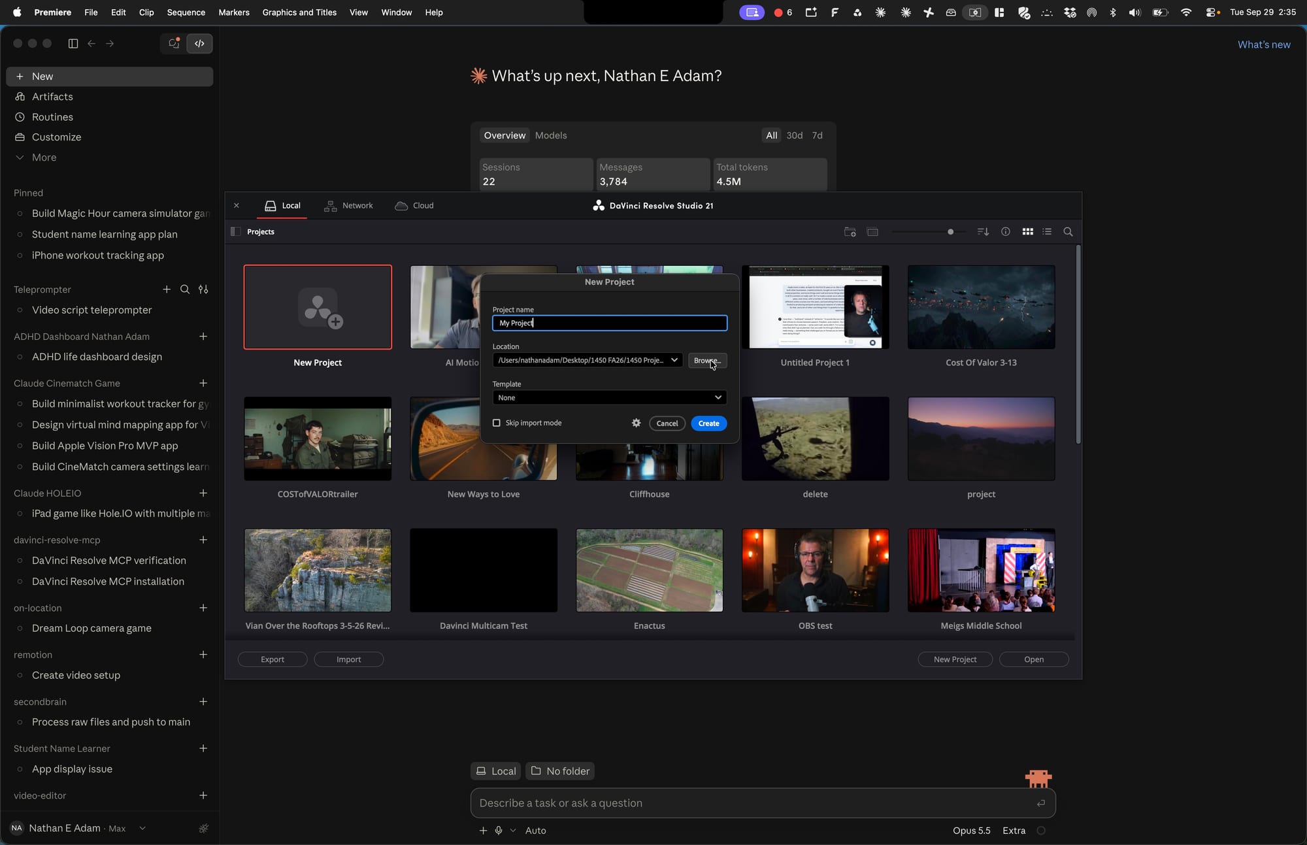The width and height of the screenshot is (1307, 845).
Task: Click the Browse button for project location
Action: tap(707, 361)
